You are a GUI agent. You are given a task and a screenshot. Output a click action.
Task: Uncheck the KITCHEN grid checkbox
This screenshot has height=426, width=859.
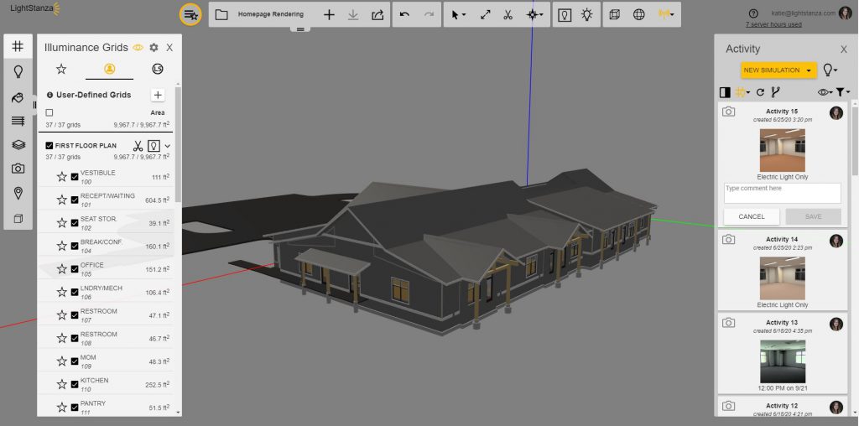(x=75, y=383)
